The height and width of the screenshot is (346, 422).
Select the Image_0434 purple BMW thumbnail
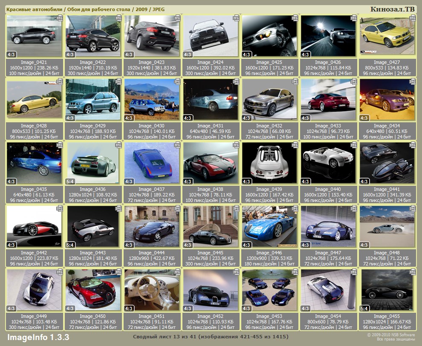(387, 100)
